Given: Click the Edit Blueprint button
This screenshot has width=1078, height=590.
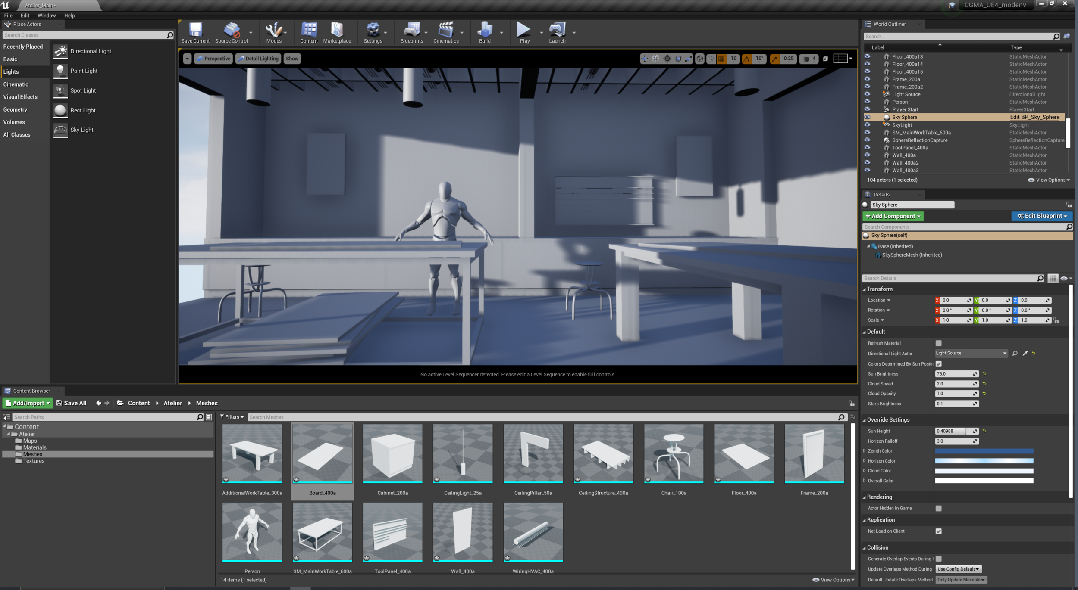Looking at the screenshot, I should point(1042,216).
